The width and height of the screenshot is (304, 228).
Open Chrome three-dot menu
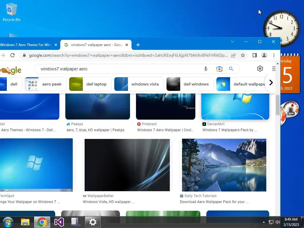274,56
